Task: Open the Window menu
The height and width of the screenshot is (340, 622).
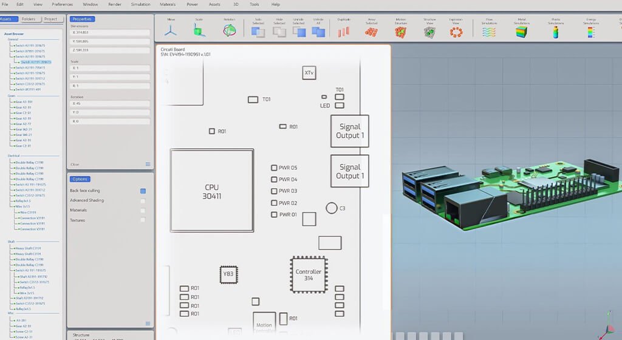Action: pos(90,4)
